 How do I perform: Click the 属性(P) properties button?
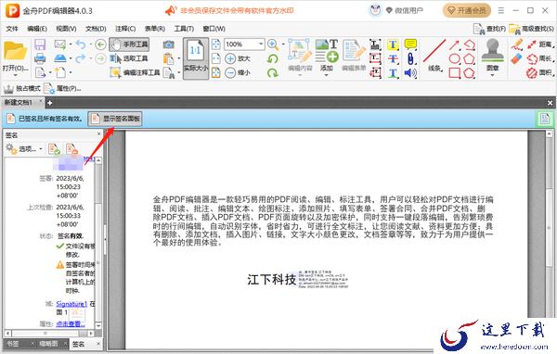click(x=63, y=88)
